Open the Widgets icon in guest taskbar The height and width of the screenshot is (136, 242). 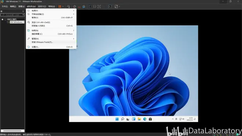(x=133, y=119)
